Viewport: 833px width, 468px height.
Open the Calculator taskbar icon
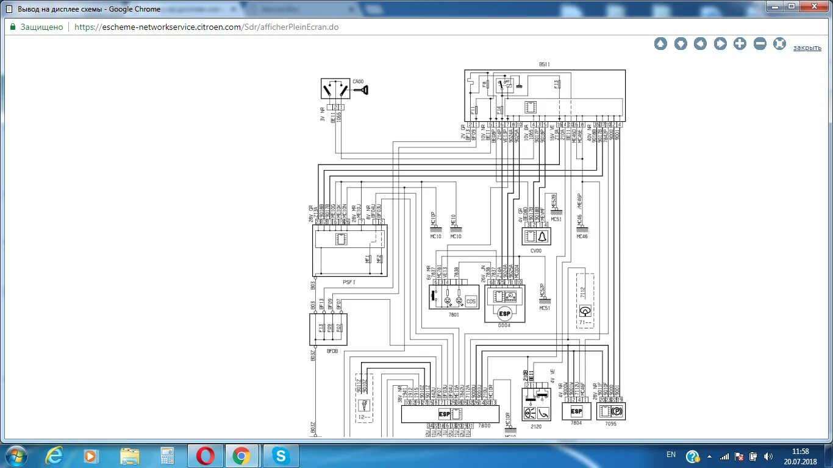(x=166, y=455)
